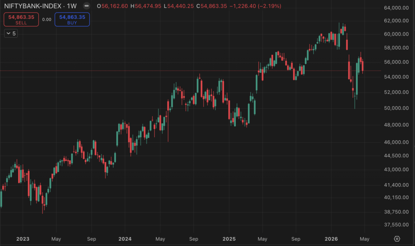Click the NIFTYBANK-INDEX symbol title

[33, 6]
